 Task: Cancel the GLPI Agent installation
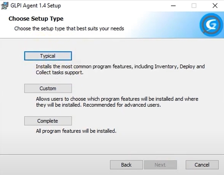click(202, 165)
